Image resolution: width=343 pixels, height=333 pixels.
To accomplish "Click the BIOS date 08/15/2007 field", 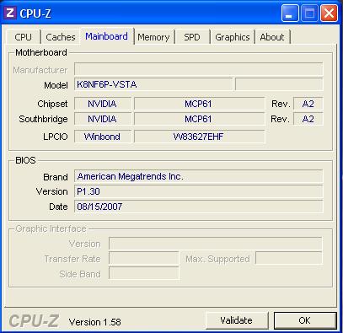I will coord(199,207).
